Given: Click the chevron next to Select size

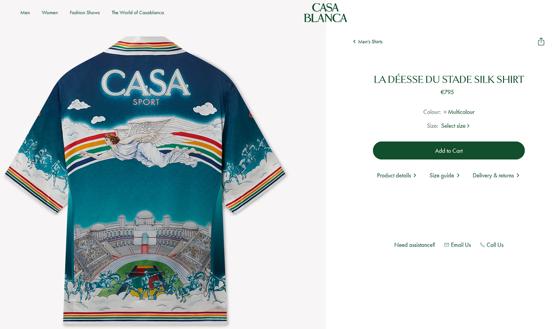Looking at the screenshot, I should (468, 126).
